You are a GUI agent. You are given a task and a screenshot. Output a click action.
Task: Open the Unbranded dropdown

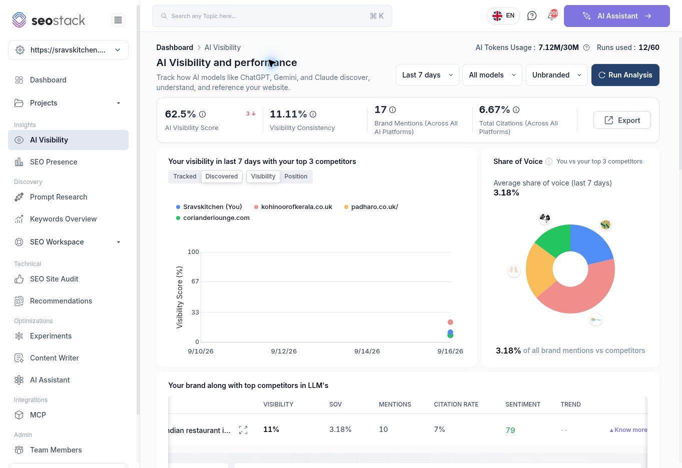pyautogui.click(x=556, y=75)
